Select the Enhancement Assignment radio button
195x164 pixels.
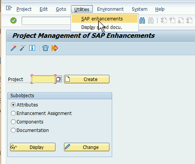(x=13, y=113)
